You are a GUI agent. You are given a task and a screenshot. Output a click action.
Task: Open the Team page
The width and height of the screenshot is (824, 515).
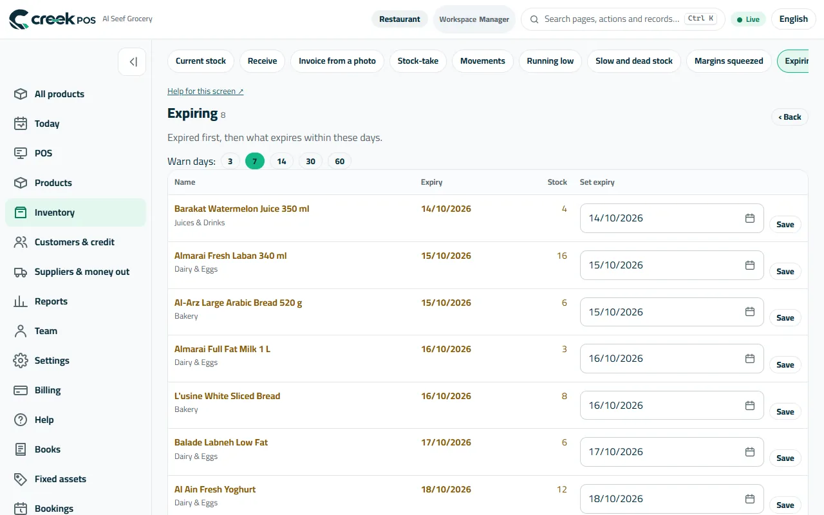75,331
